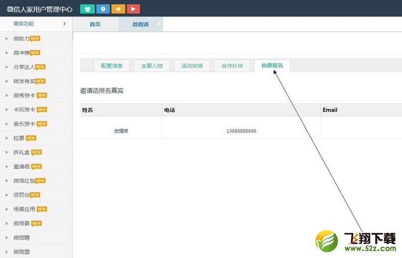Open 微冲榜 in the sidebar
The height and width of the screenshot is (258, 402).
(36, 53)
